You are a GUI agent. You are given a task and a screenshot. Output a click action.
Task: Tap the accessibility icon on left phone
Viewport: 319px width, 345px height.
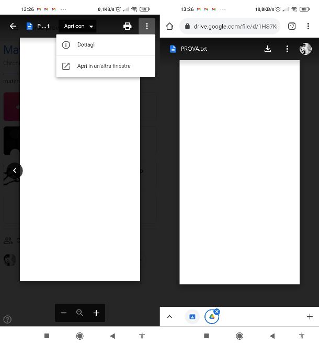pyautogui.click(x=142, y=336)
